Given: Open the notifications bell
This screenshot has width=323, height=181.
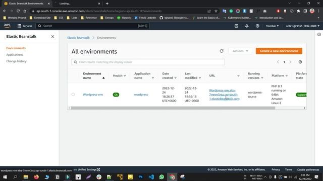Looking at the screenshot, I should (247, 26).
